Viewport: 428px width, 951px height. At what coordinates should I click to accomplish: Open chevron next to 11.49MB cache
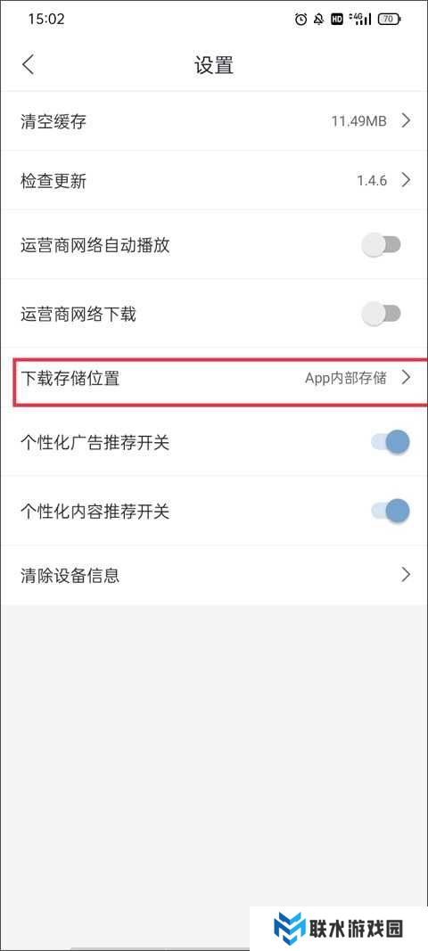pyautogui.click(x=406, y=120)
